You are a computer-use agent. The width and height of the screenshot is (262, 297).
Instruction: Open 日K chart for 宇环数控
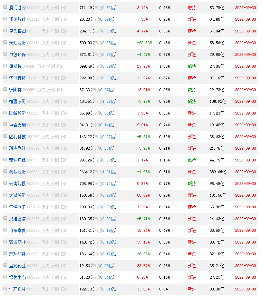tap(64, 289)
